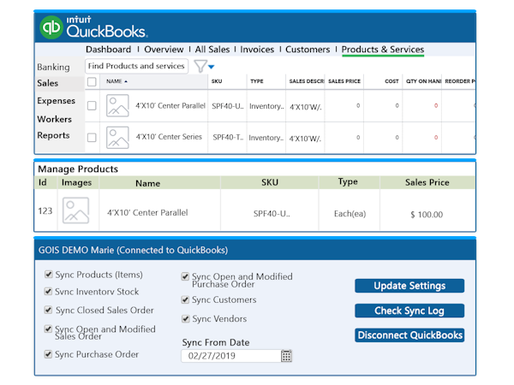514x385 pixels.
Task: Click the Check Sync Log button
Action: click(409, 311)
